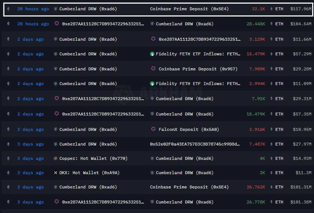Open the '3 days ago' link in the $27.97M row
The image size is (314, 213).
tap(30, 144)
